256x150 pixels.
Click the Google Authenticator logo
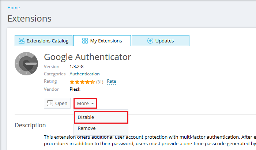click(26, 64)
